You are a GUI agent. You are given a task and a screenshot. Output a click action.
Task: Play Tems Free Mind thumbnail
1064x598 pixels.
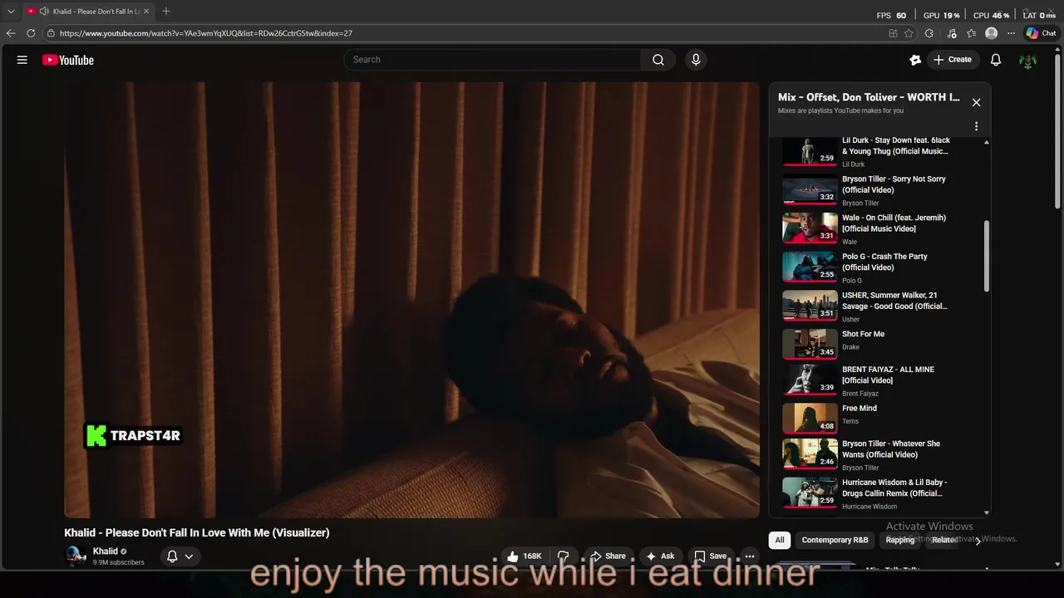coord(810,418)
